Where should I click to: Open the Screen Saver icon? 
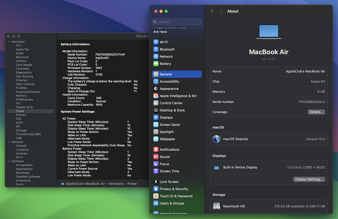click(x=156, y=125)
